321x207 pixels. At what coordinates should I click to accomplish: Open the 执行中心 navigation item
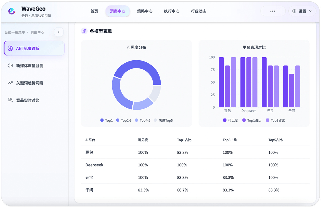click(172, 11)
